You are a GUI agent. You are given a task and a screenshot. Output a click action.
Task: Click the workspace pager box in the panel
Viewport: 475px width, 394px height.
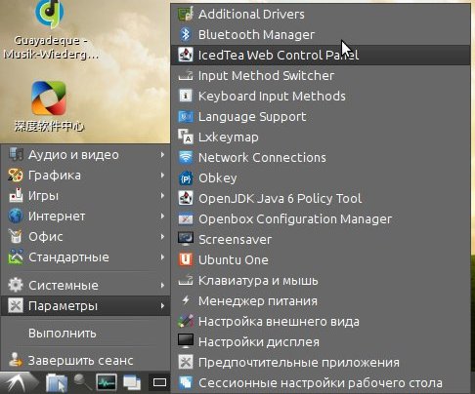(159, 382)
